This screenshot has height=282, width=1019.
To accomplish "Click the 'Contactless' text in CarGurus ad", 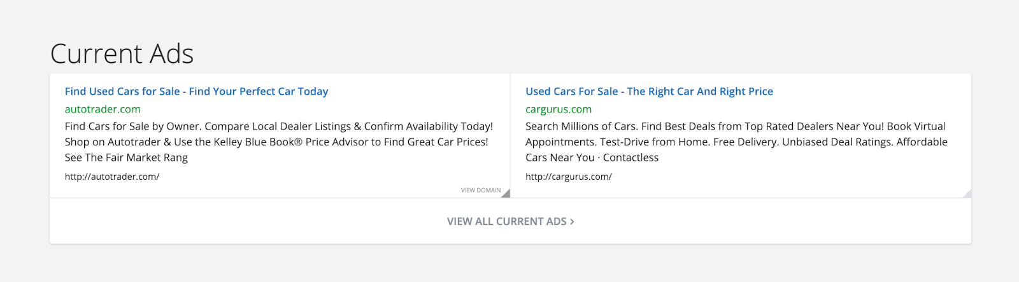I will pos(631,158).
